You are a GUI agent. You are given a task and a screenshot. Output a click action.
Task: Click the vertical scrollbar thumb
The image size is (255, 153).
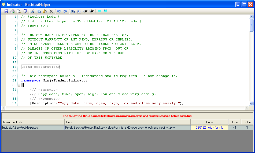click(251, 25)
